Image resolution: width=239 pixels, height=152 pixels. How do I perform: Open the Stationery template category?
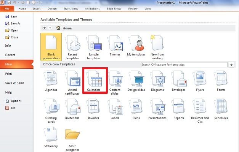pyautogui.click(x=51, y=138)
